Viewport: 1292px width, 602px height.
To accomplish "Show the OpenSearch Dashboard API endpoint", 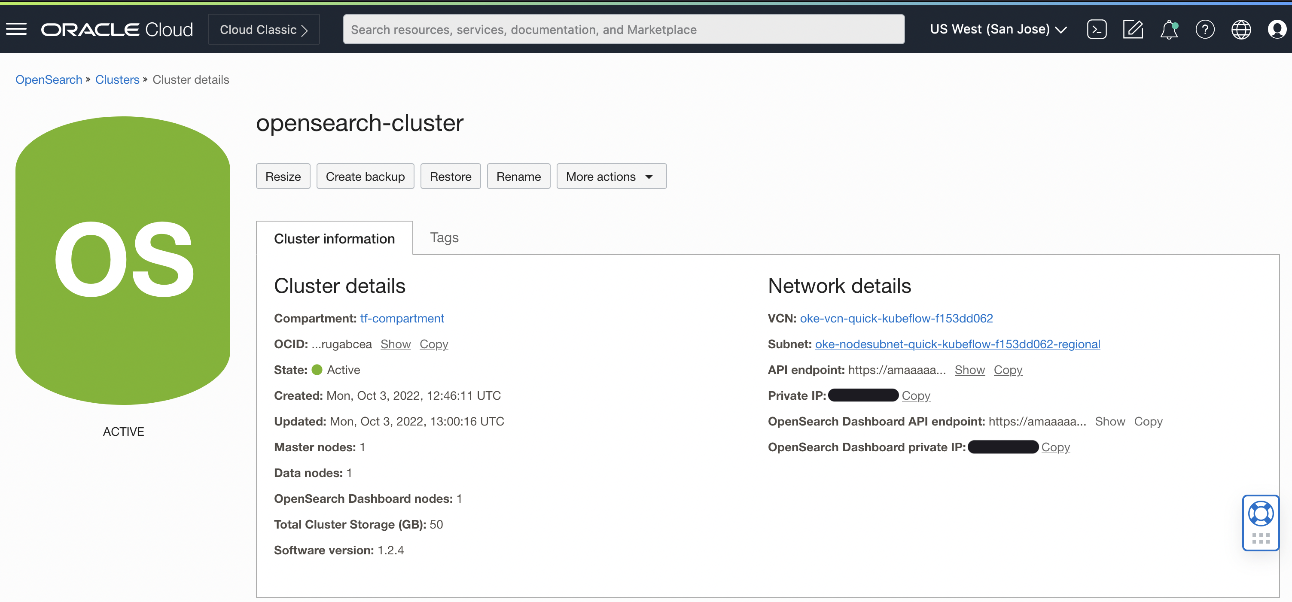I will click(1110, 421).
